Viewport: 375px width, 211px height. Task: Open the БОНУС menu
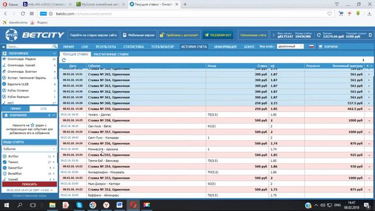(x=249, y=47)
